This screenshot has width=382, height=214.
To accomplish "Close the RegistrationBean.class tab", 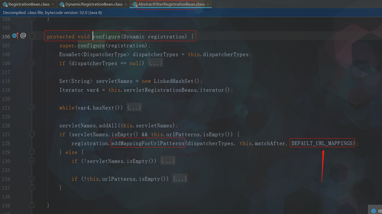I will coord(53,4).
